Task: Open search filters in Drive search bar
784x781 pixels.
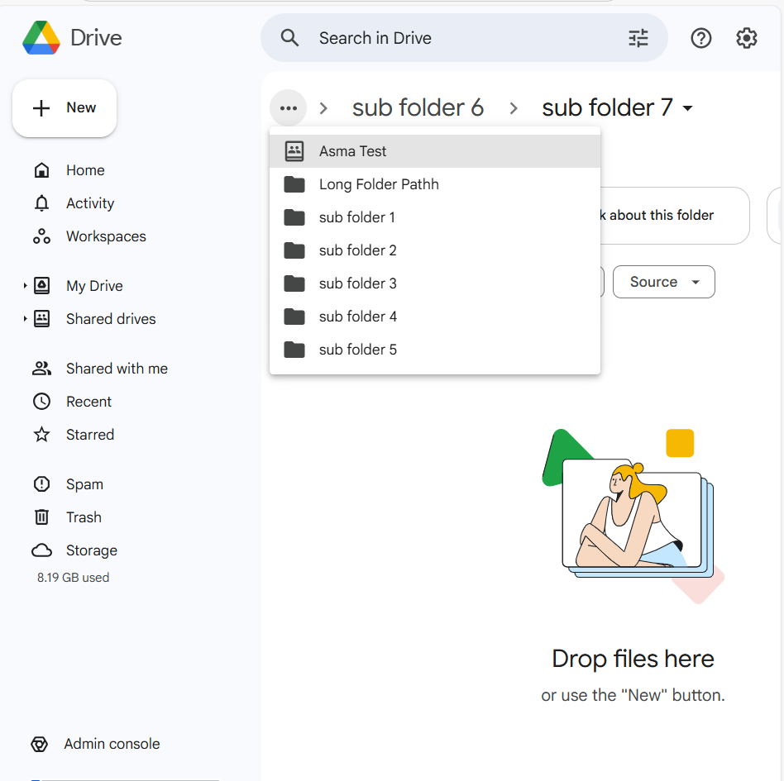Action: 638,38
